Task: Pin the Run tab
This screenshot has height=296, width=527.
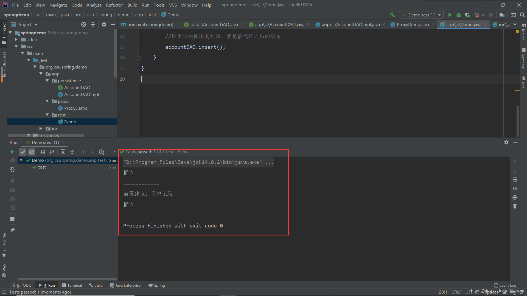Action: point(12,230)
